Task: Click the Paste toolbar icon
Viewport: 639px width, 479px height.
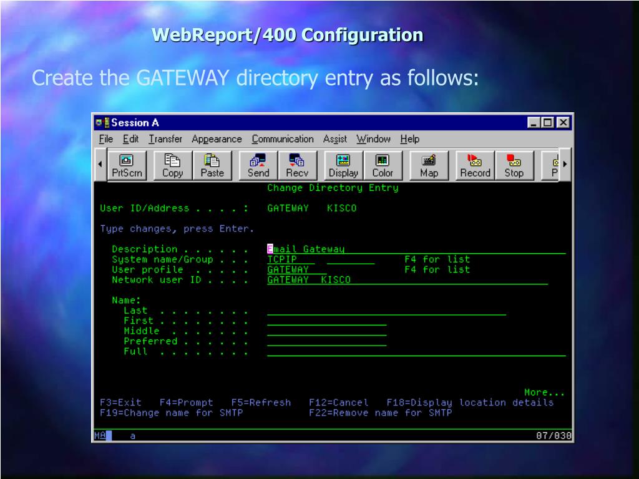Action: [212, 165]
